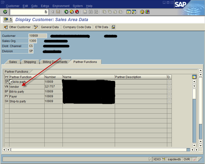Click the First Page icon
The width and height of the screenshot is (205, 164).
[x=104, y=12]
